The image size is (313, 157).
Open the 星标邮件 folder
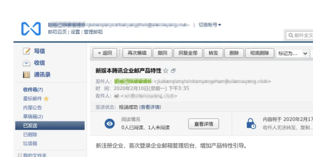32,99
